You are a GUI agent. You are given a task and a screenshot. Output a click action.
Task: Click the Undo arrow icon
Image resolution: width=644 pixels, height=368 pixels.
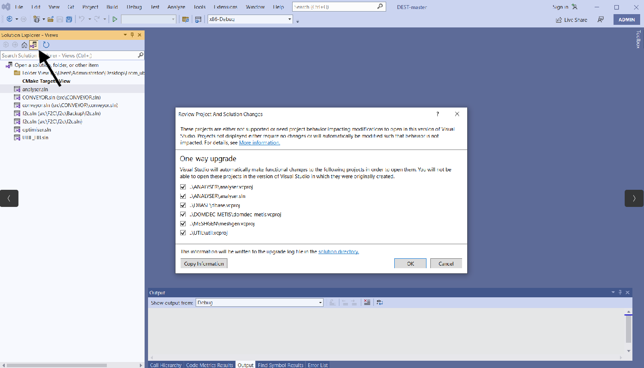pos(82,19)
